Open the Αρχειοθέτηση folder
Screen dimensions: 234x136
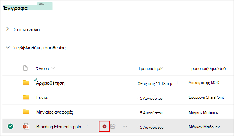point(50,83)
